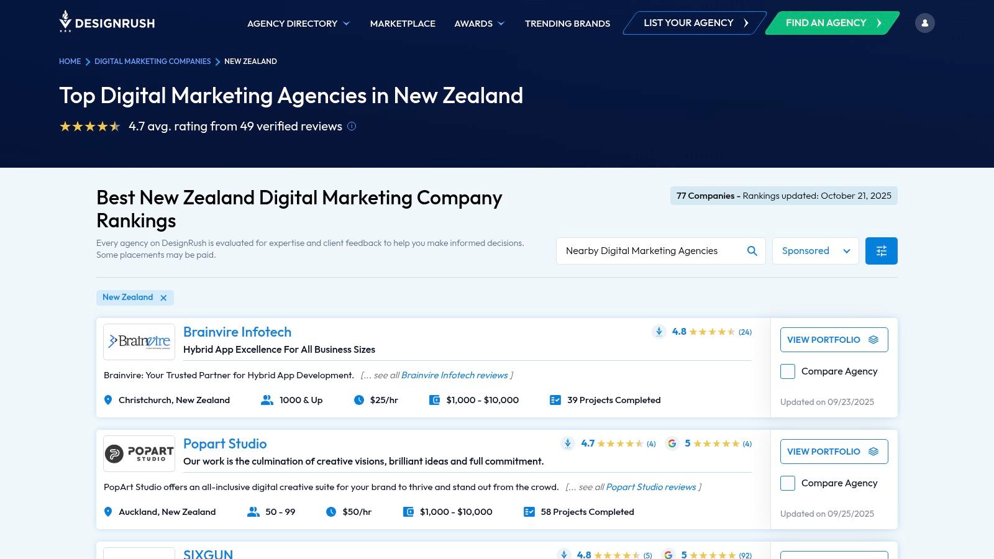Expand the Awards menu
Screen dimensions: 994x559
coord(479,24)
